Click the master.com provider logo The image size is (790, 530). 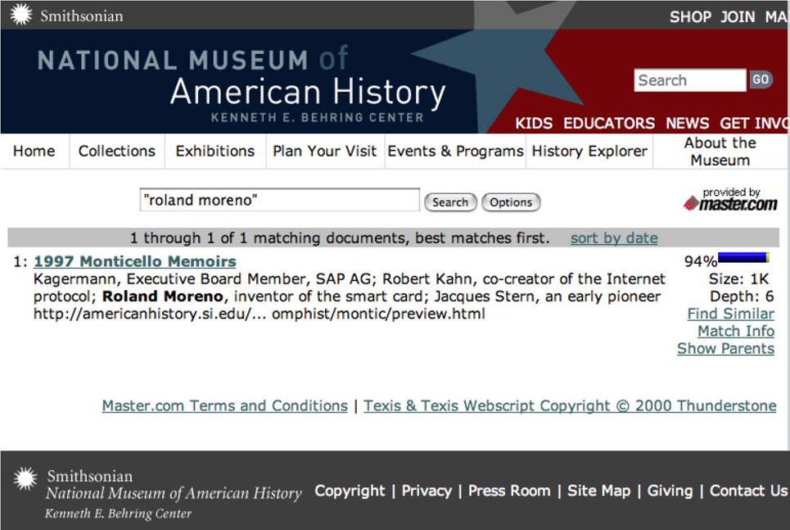[x=730, y=200]
